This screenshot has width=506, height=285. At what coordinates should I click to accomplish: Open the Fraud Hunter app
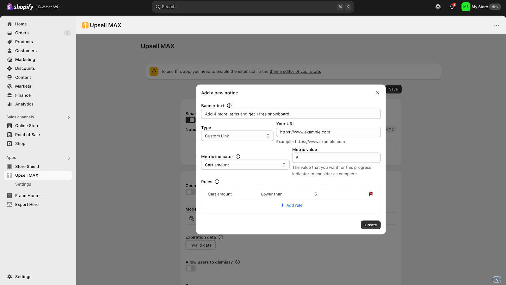coord(28,195)
